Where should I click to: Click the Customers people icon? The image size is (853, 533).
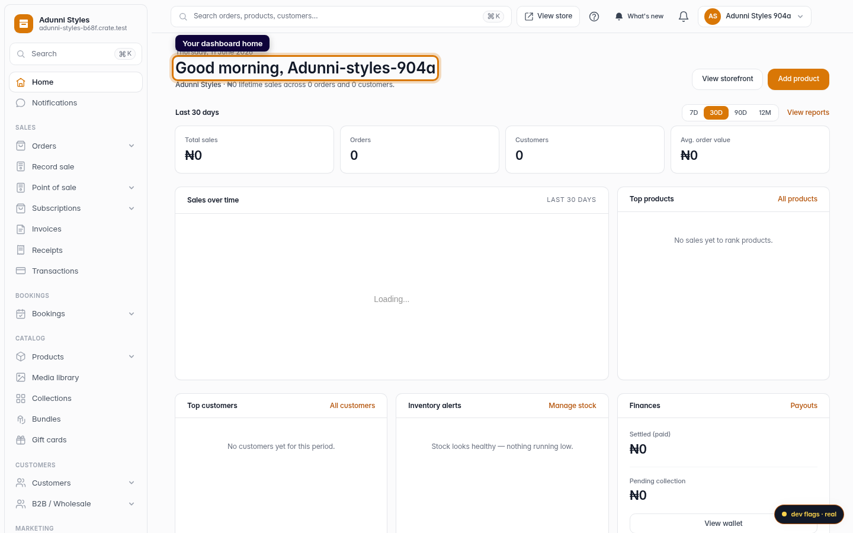(x=21, y=483)
